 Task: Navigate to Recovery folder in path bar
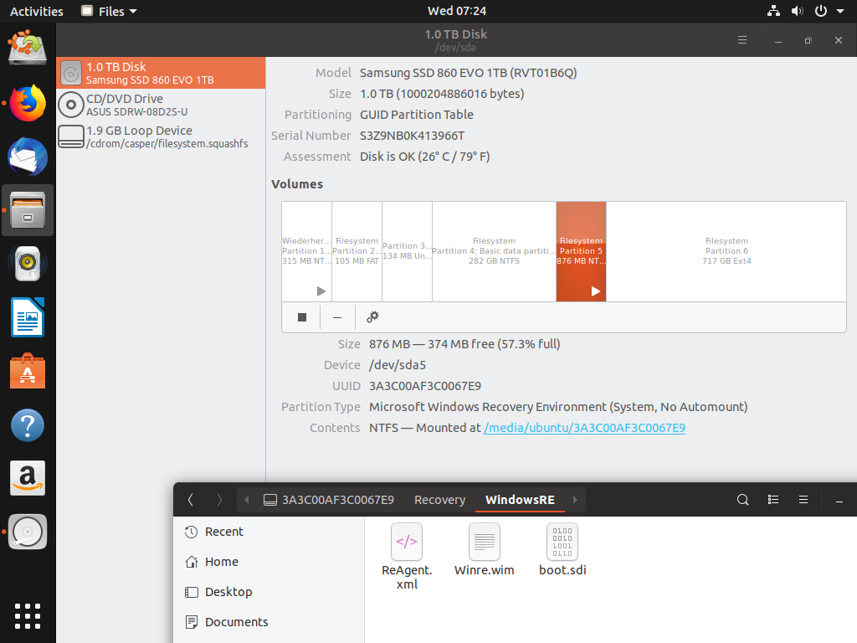[x=440, y=500]
